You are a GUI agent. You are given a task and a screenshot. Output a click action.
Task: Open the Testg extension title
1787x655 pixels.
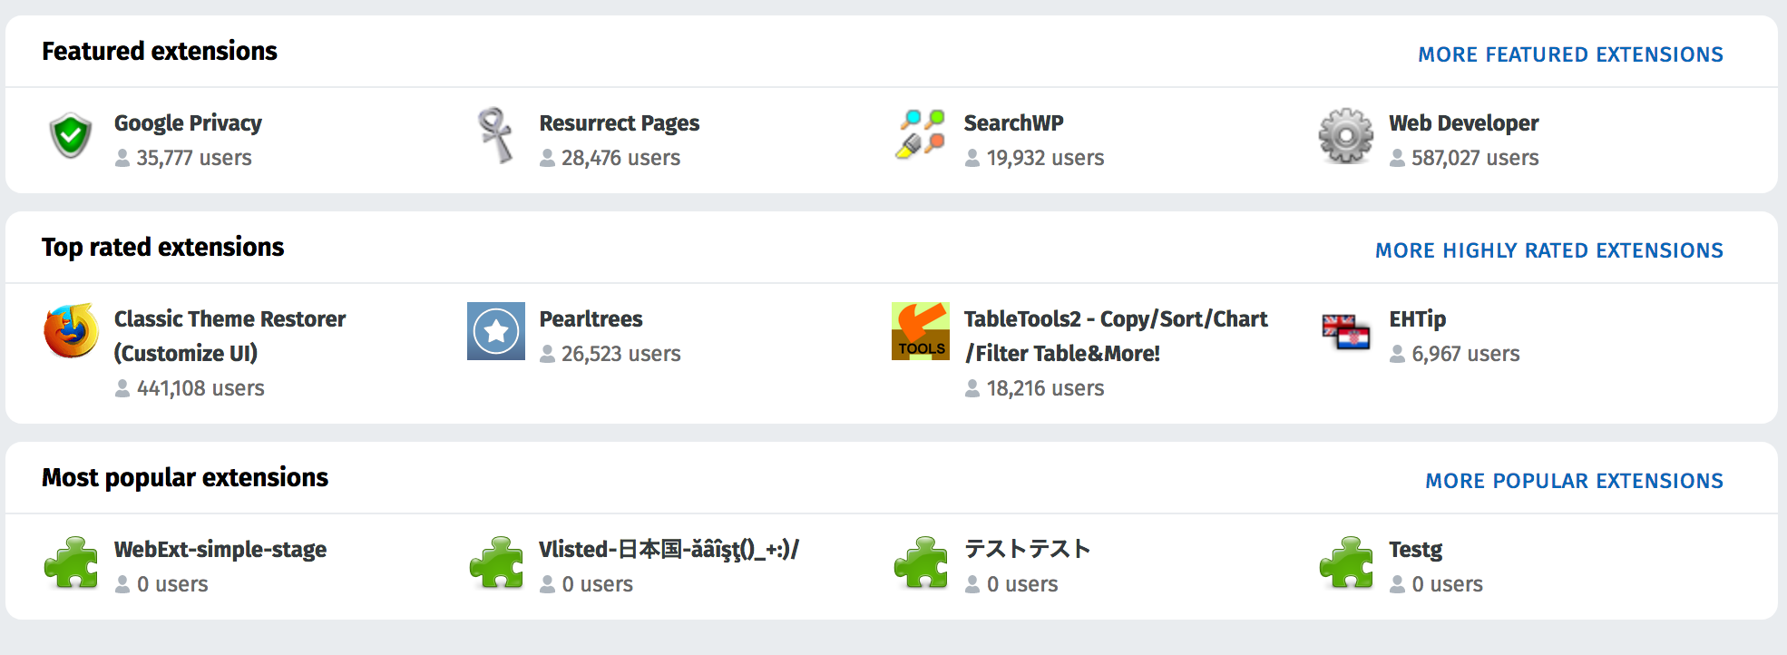pyautogui.click(x=1415, y=550)
